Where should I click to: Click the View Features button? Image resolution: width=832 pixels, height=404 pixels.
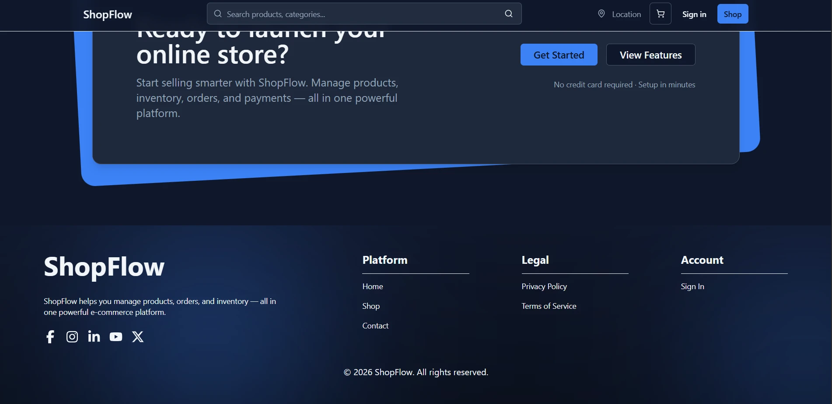(x=651, y=55)
